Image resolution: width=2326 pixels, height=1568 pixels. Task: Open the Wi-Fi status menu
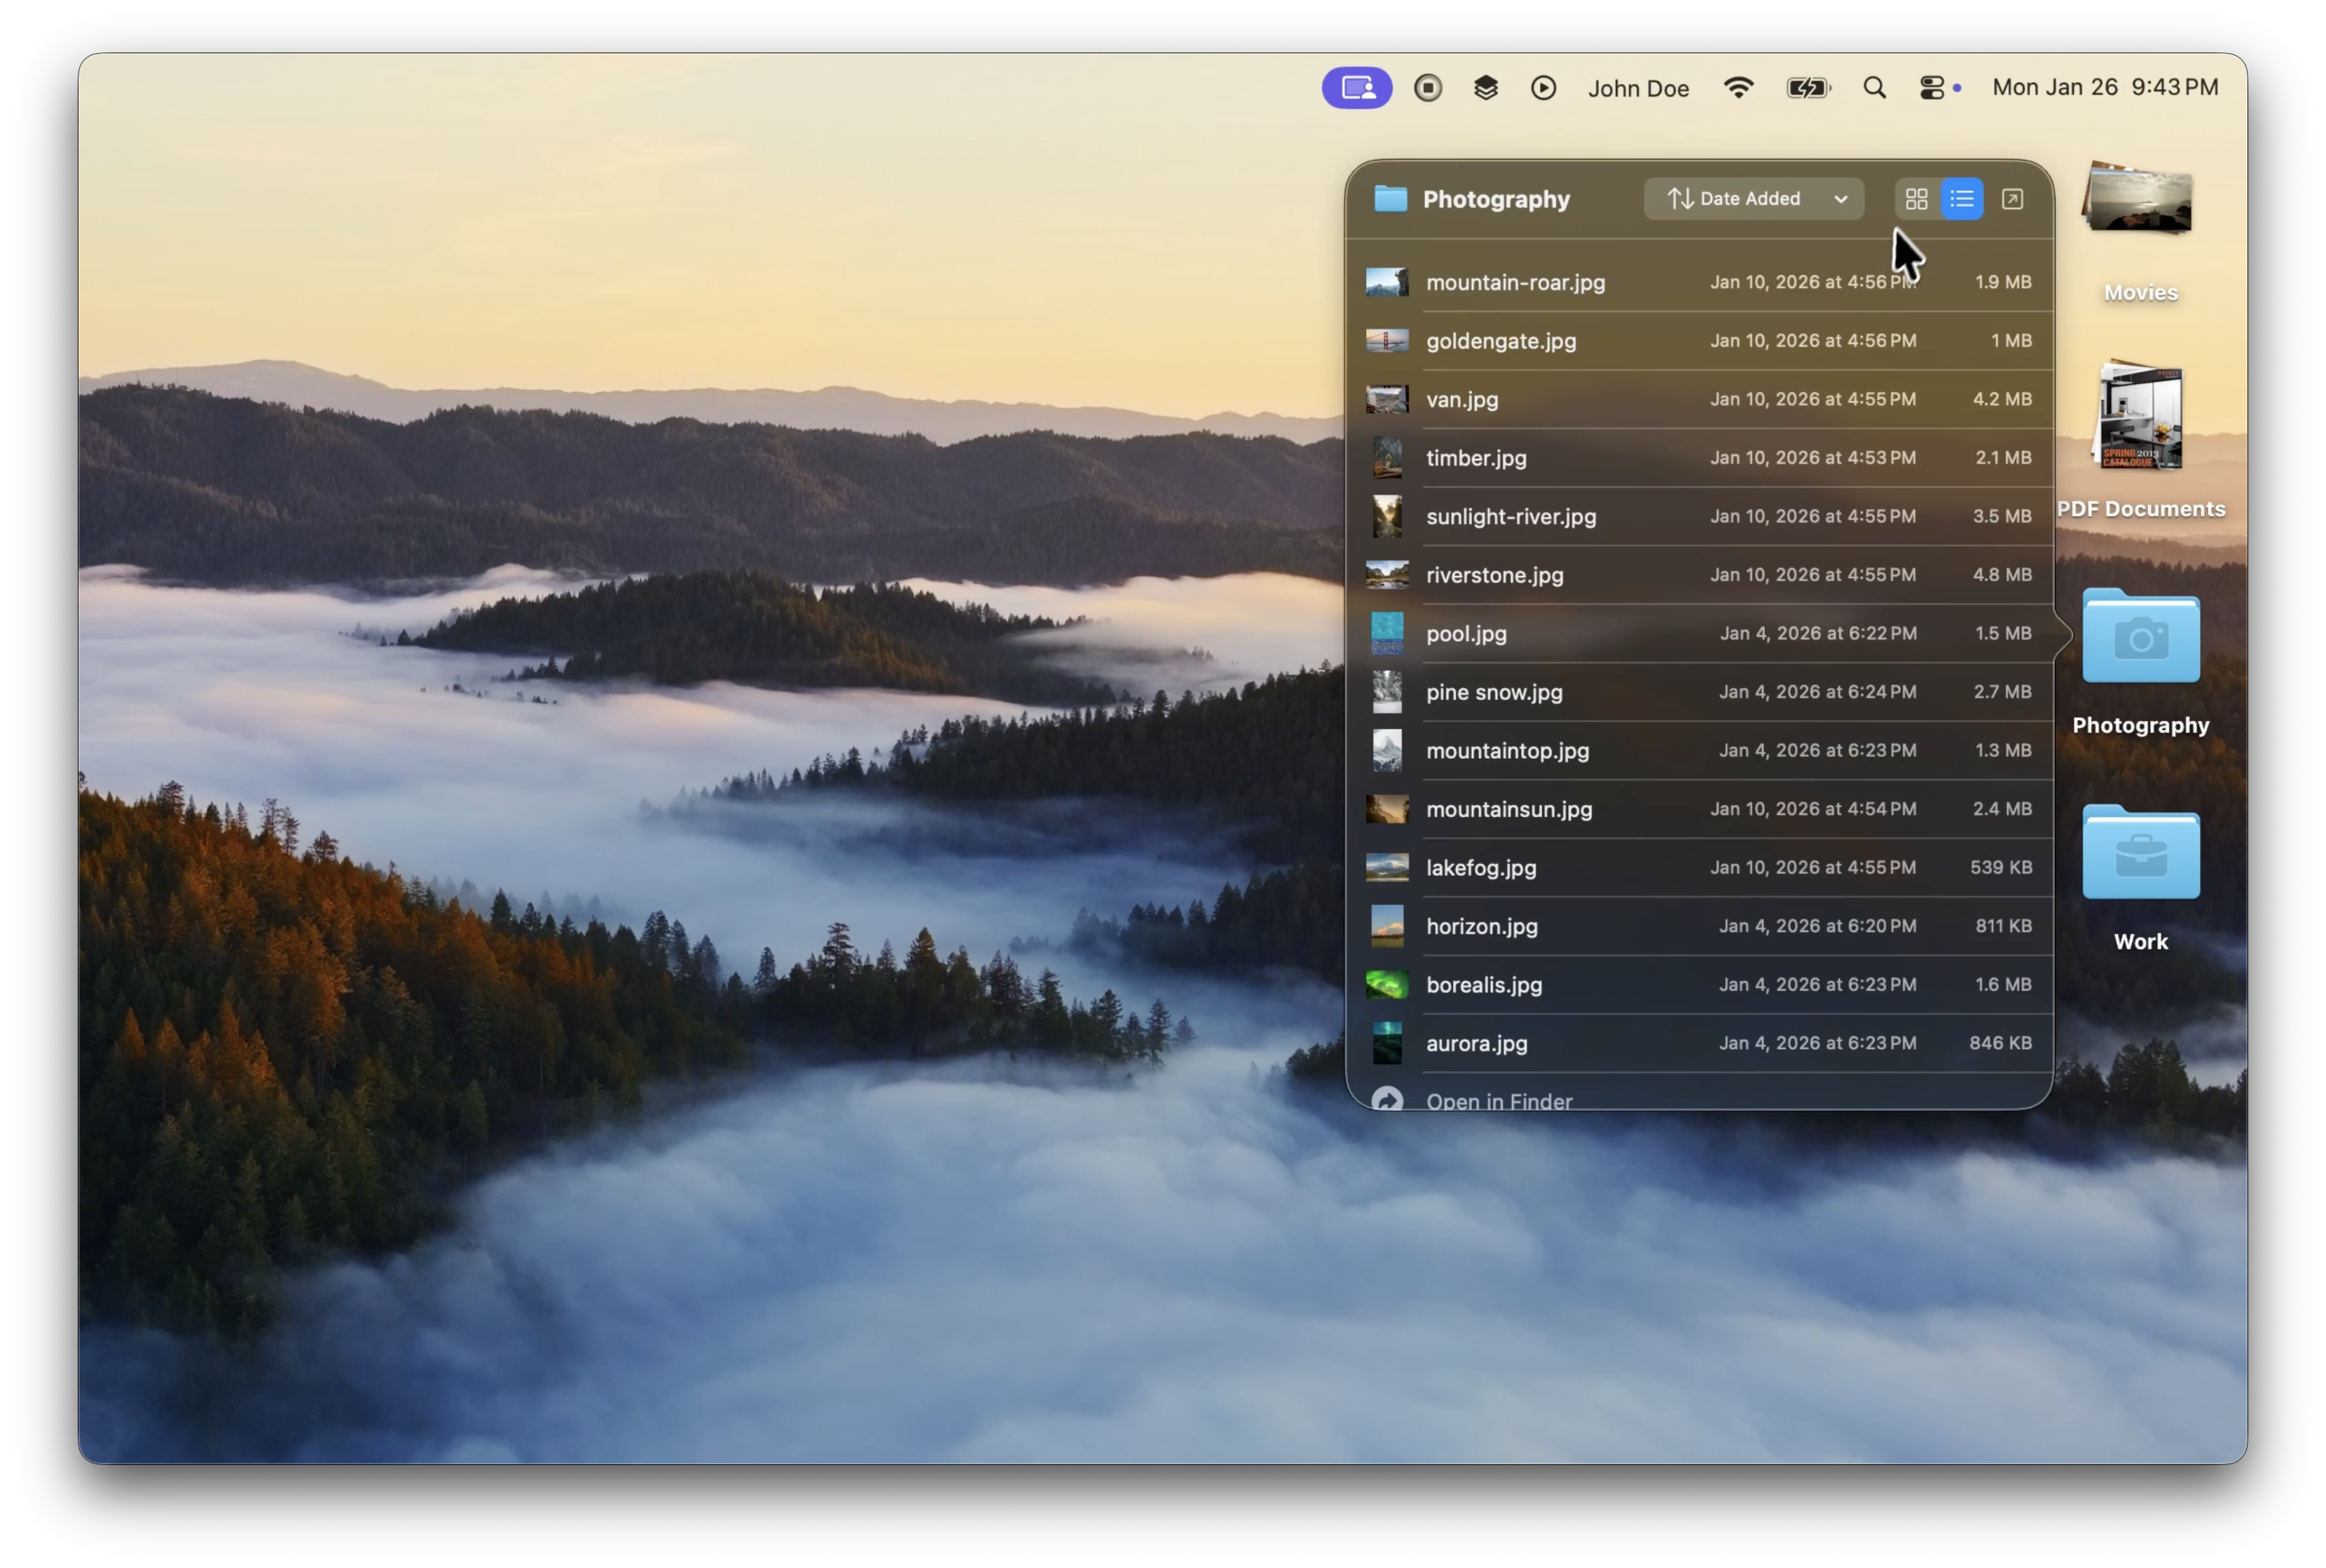[x=1738, y=88]
